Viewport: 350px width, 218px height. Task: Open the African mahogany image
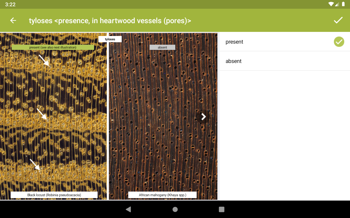tap(163, 116)
